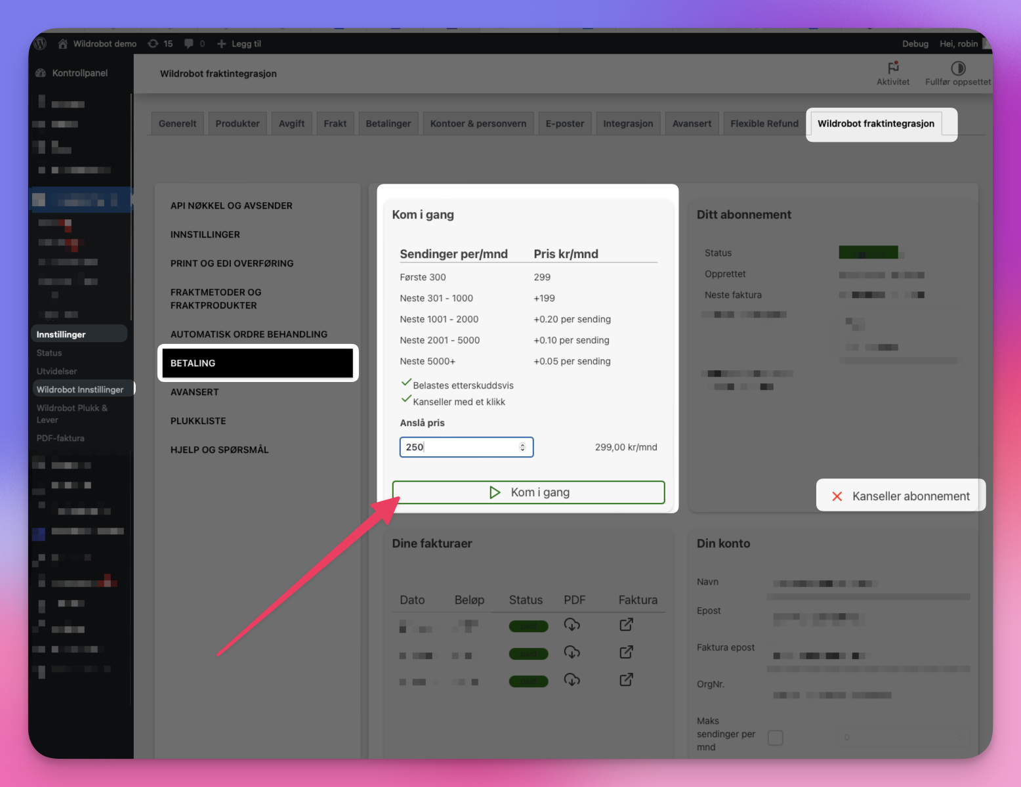The height and width of the screenshot is (787, 1021).
Task: Open API NØKKEL OG AVSENDER section
Action: point(232,205)
